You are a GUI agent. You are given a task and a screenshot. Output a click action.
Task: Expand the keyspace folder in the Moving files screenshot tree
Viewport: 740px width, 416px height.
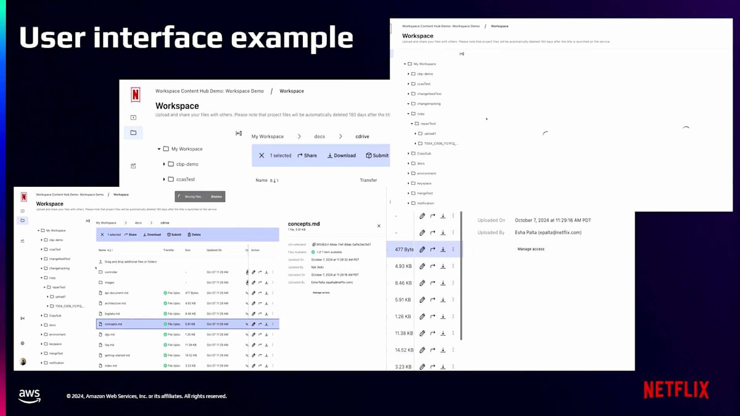tap(43, 344)
